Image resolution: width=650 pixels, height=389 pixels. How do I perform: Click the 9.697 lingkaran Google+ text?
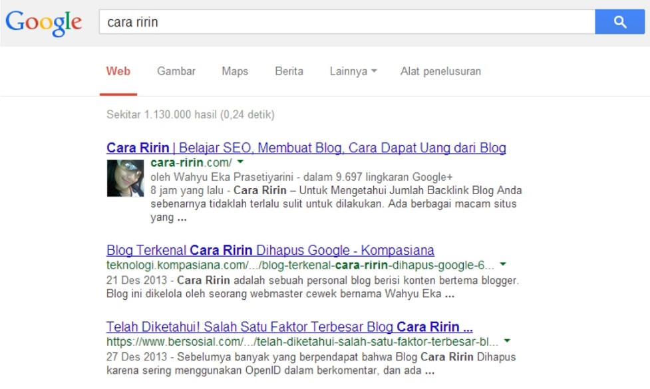[395, 178]
